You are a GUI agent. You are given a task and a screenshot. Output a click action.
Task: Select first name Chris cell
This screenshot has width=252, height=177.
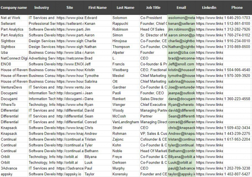click(98, 128)
